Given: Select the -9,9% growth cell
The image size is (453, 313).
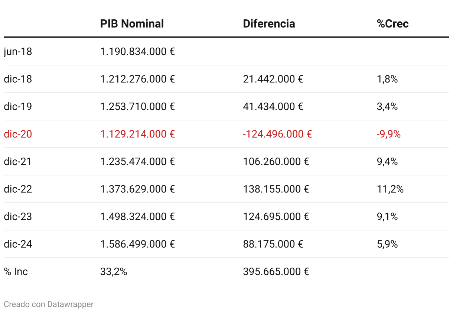Looking at the screenshot, I should click(388, 134).
